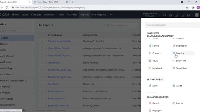Open the notifications bell
The image size is (200, 112).
click(171, 15)
